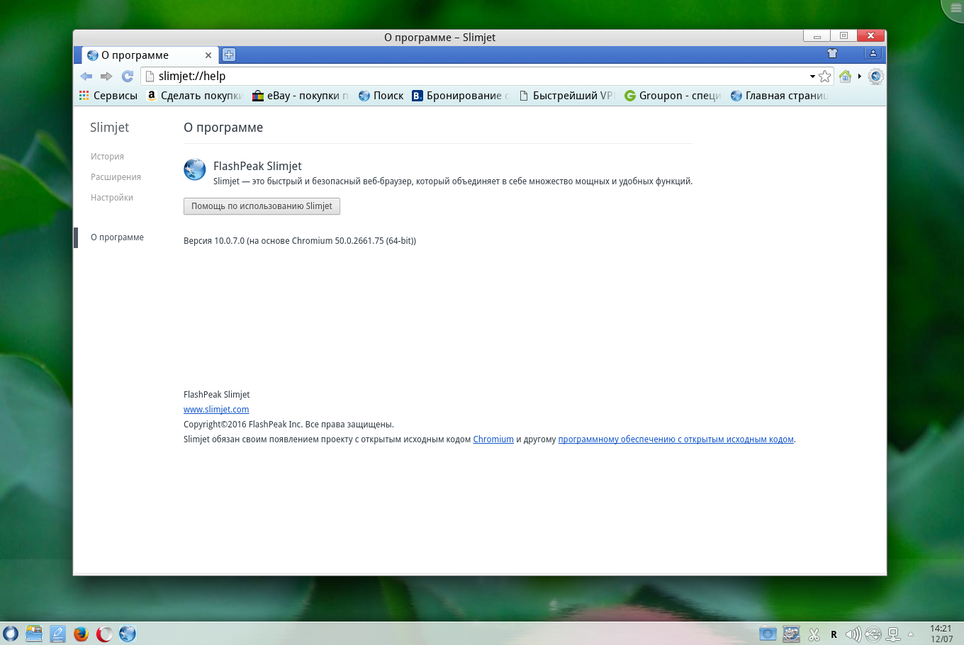
Task: Open the Chromium link
Action: point(493,439)
